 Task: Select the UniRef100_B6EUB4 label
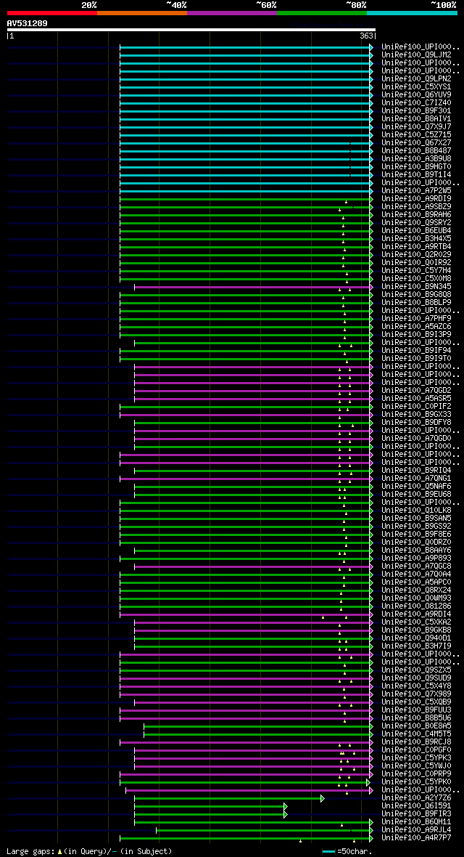point(416,231)
